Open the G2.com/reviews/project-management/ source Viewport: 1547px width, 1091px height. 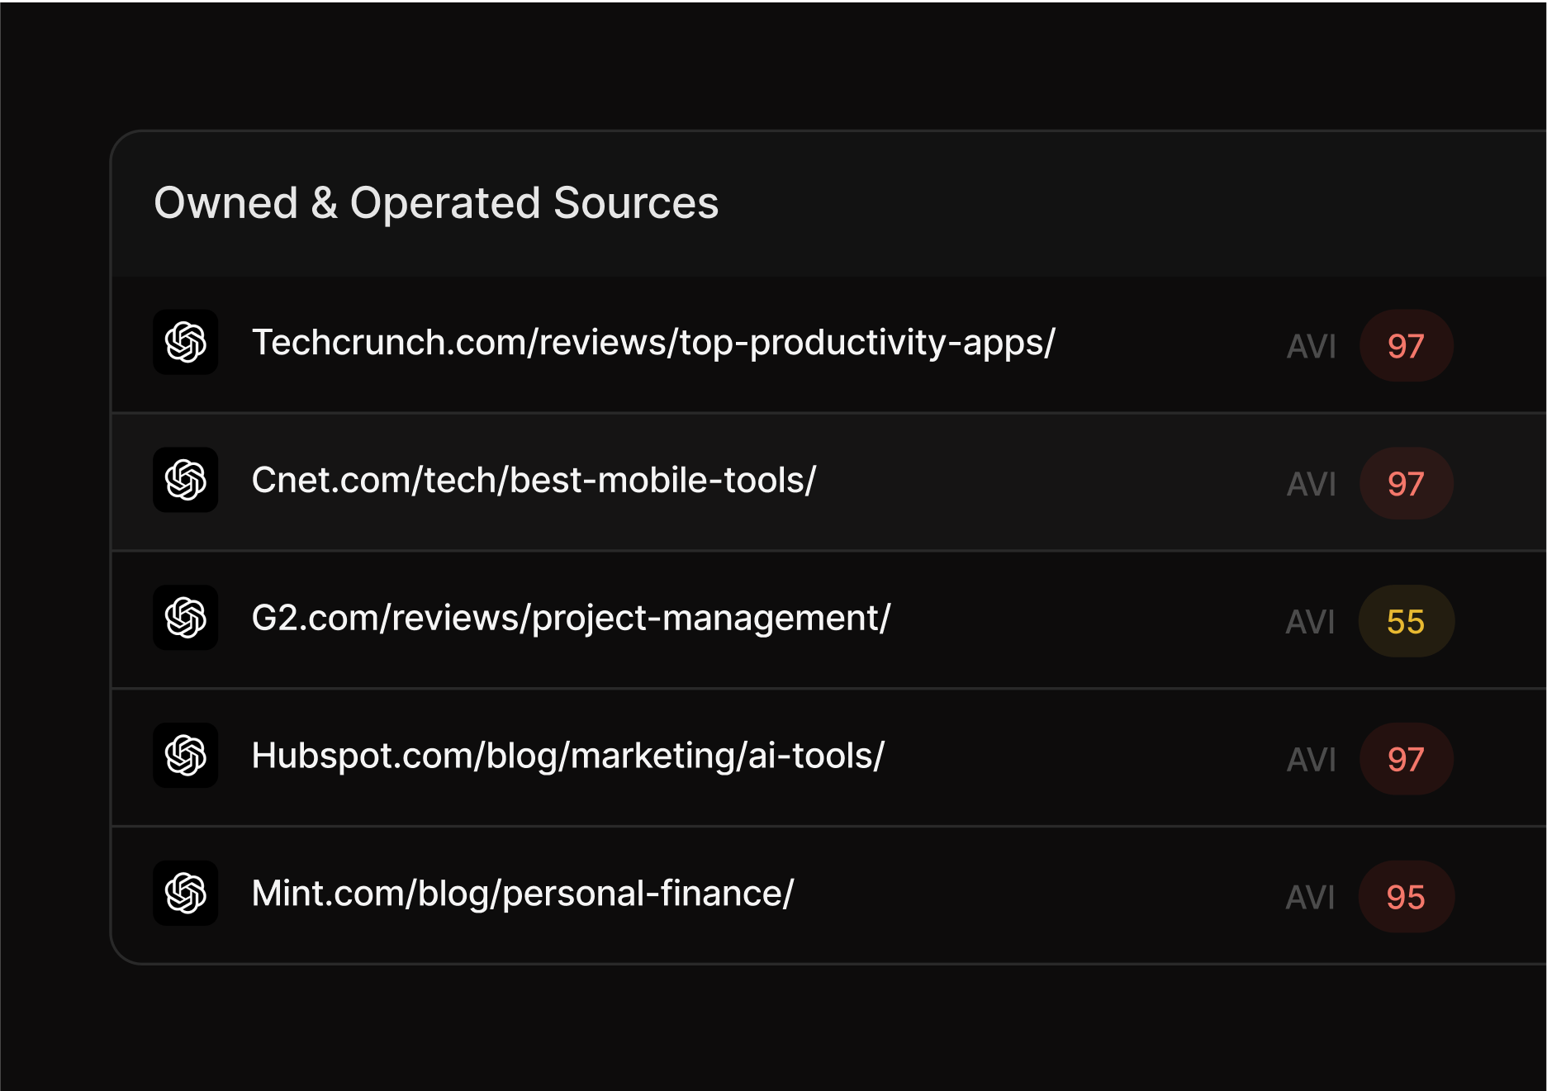(x=571, y=619)
